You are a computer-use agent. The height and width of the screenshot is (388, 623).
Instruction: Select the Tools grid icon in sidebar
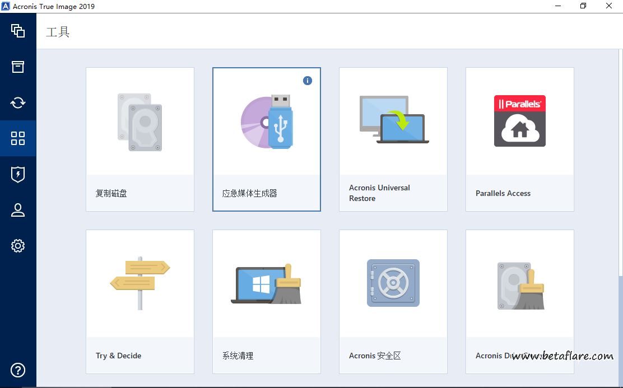click(18, 138)
